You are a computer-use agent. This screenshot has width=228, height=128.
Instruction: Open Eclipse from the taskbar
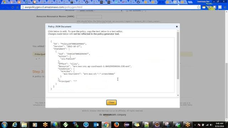(x=126, y=125)
